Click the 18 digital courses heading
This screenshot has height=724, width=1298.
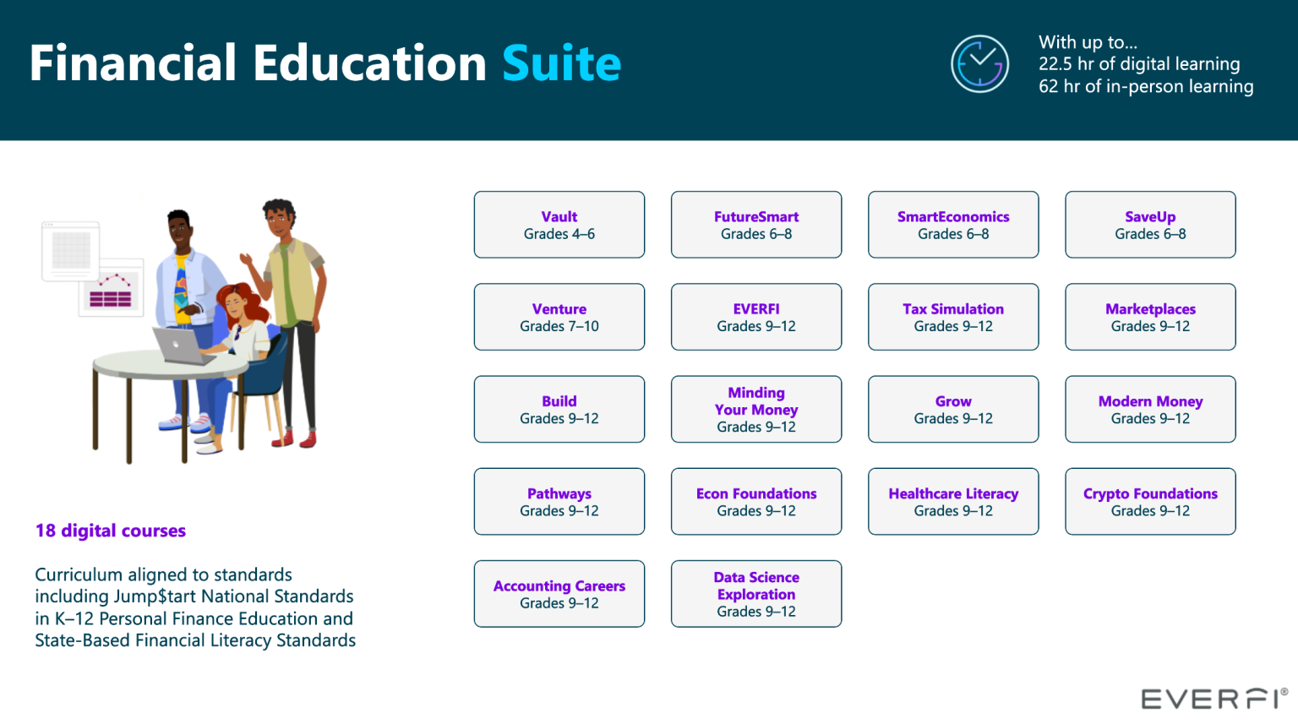click(x=111, y=531)
